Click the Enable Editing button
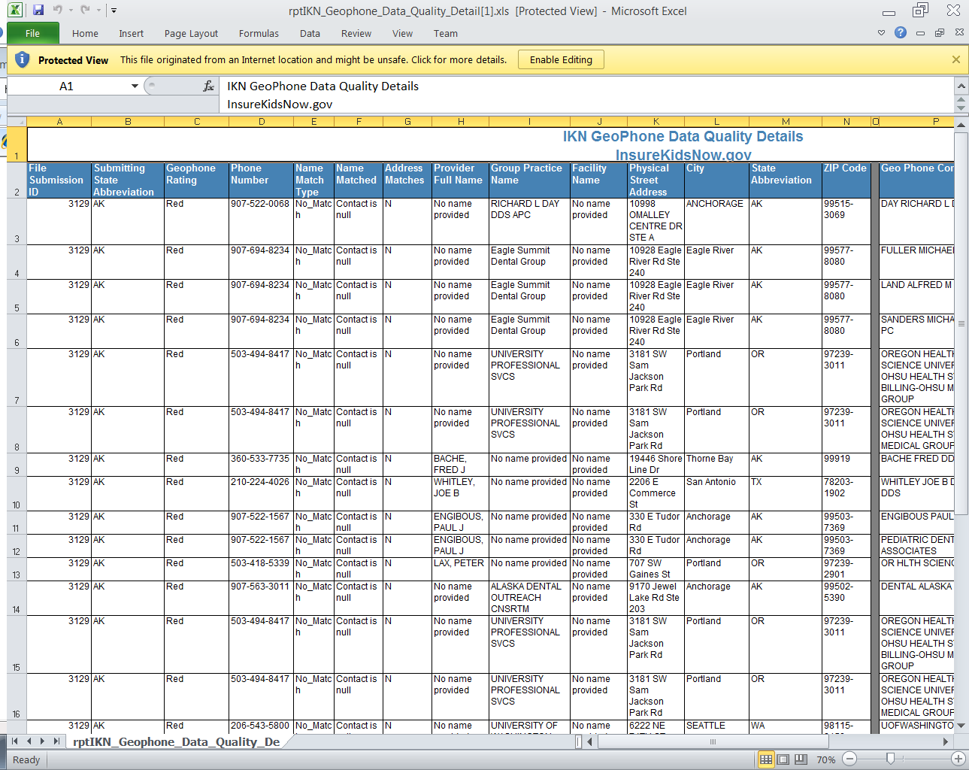The width and height of the screenshot is (969, 770). coord(561,59)
